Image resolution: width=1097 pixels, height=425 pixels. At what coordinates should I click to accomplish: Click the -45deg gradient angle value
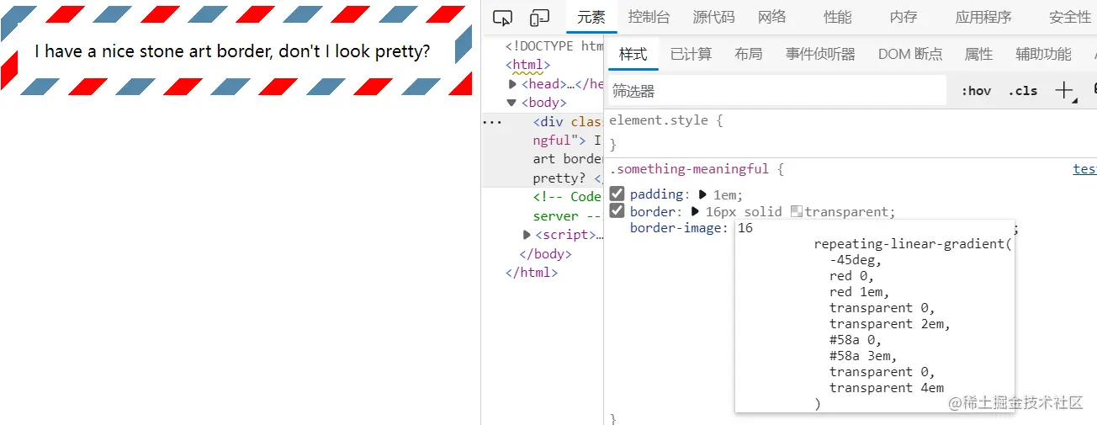coord(855,260)
